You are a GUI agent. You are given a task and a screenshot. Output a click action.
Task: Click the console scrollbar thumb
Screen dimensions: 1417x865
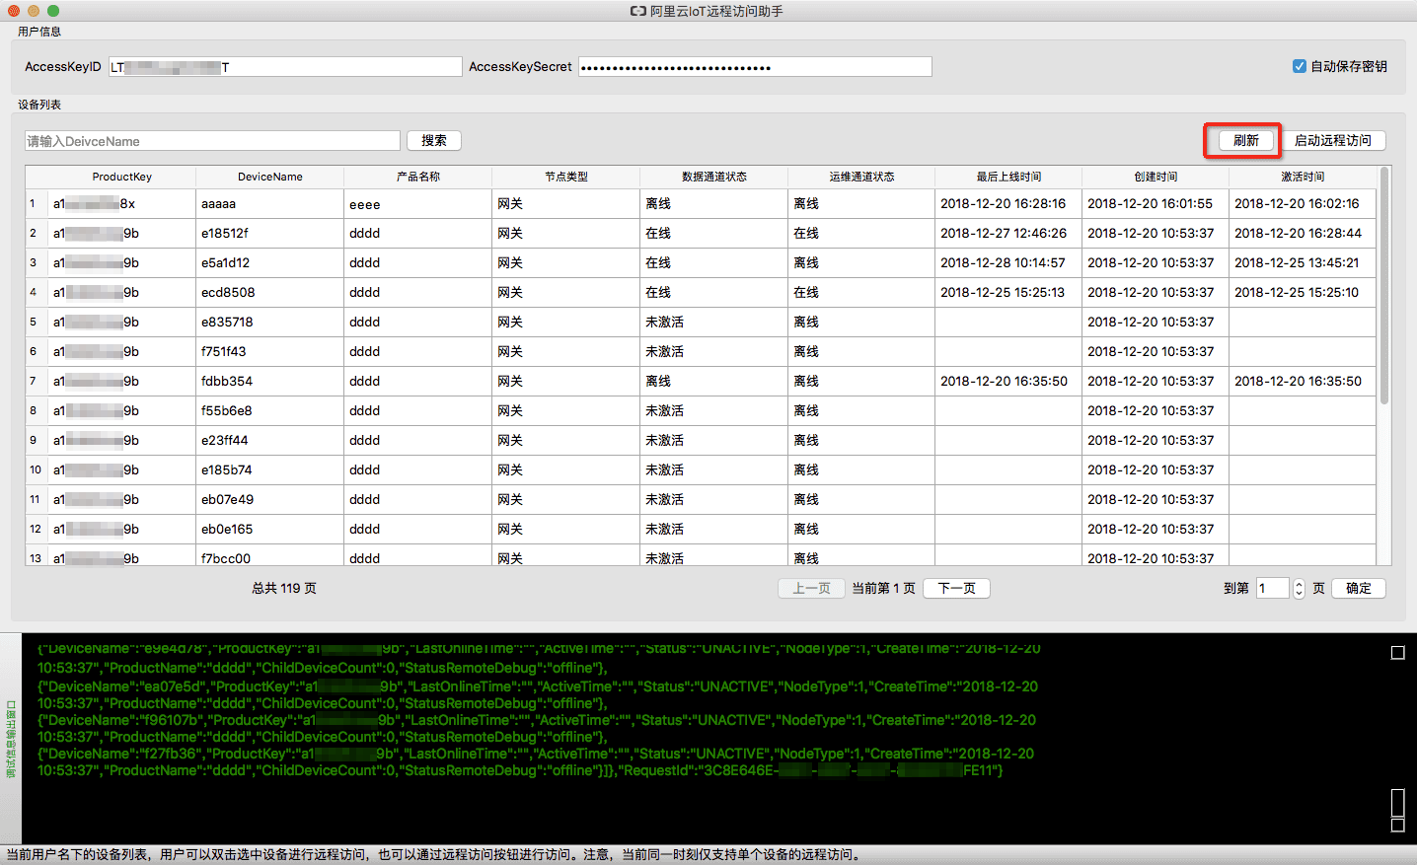pyautogui.click(x=1397, y=803)
